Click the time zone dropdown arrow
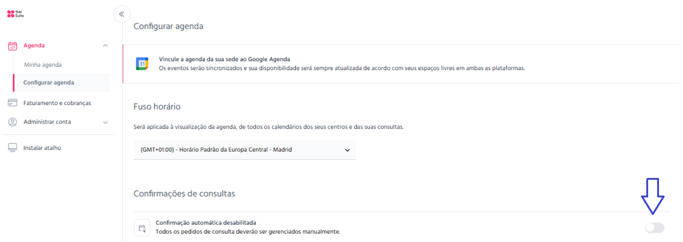 tap(347, 150)
